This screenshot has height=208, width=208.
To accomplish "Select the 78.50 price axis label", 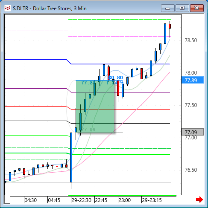I will 191,40.
